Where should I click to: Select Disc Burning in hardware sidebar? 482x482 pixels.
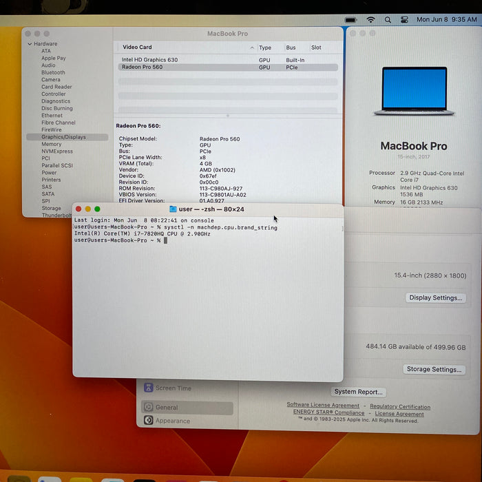tap(57, 108)
